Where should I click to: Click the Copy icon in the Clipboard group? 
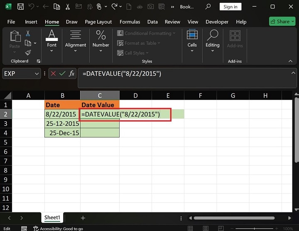click(28, 43)
